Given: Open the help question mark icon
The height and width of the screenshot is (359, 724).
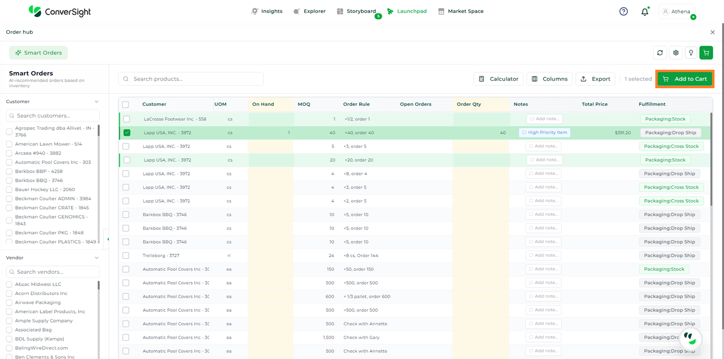Looking at the screenshot, I should [x=624, y=11].
